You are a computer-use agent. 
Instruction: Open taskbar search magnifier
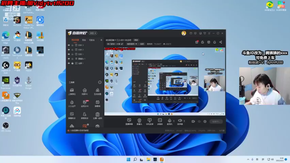pyautogui.click(x=135, y=159)
